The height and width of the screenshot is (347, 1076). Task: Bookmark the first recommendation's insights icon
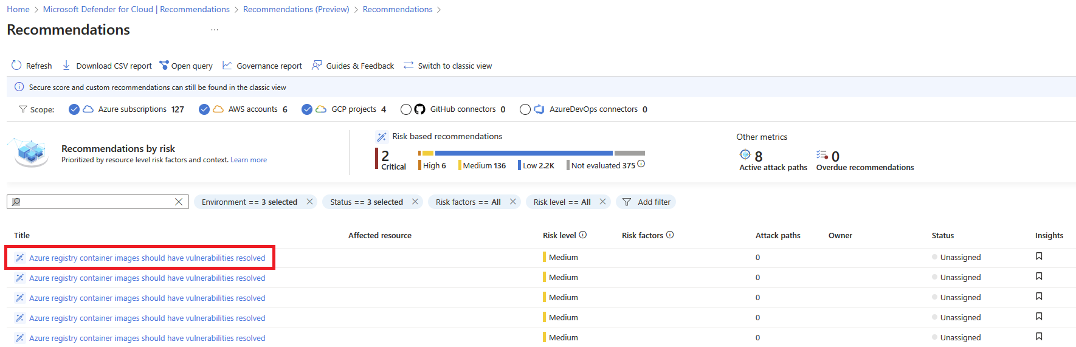(1039, 256)
